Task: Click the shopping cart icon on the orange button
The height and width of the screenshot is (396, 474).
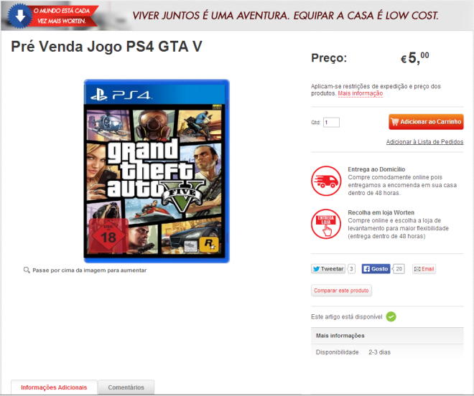Action: (x=394, y=122)
